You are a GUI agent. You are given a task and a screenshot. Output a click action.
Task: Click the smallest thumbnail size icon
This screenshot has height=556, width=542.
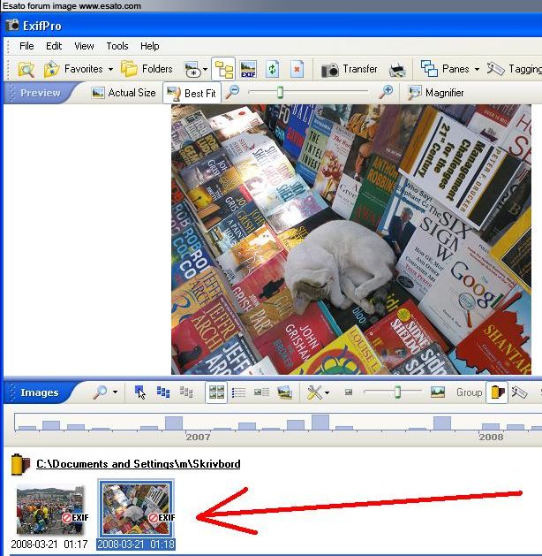[x=349, y=392]
